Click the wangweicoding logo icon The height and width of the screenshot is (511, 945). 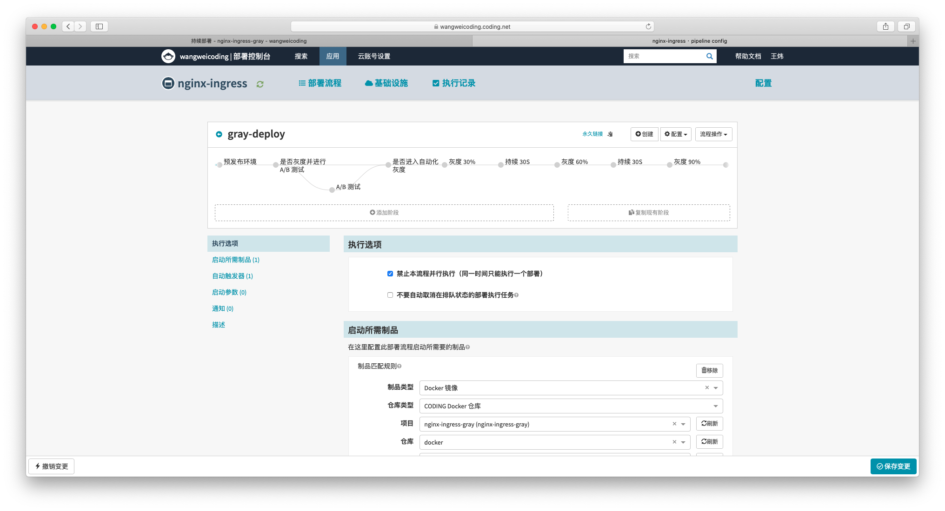[168, 56]
